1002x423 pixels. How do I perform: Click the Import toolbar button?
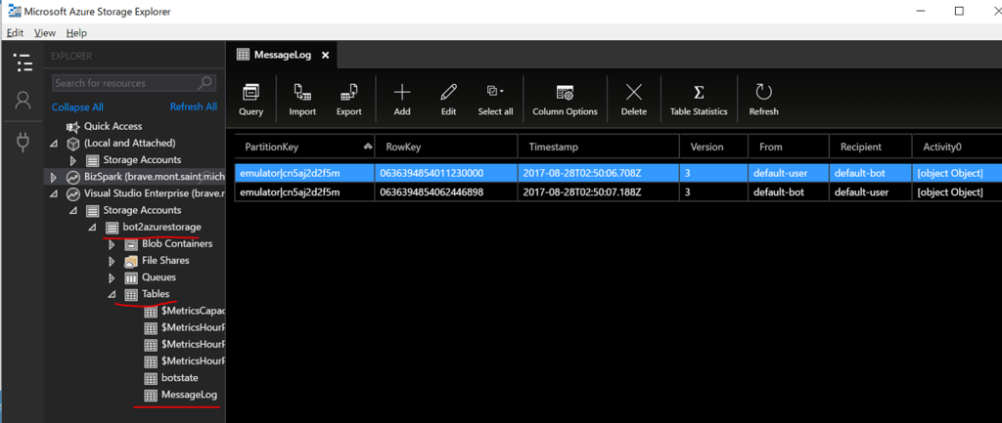click(302, 101)
